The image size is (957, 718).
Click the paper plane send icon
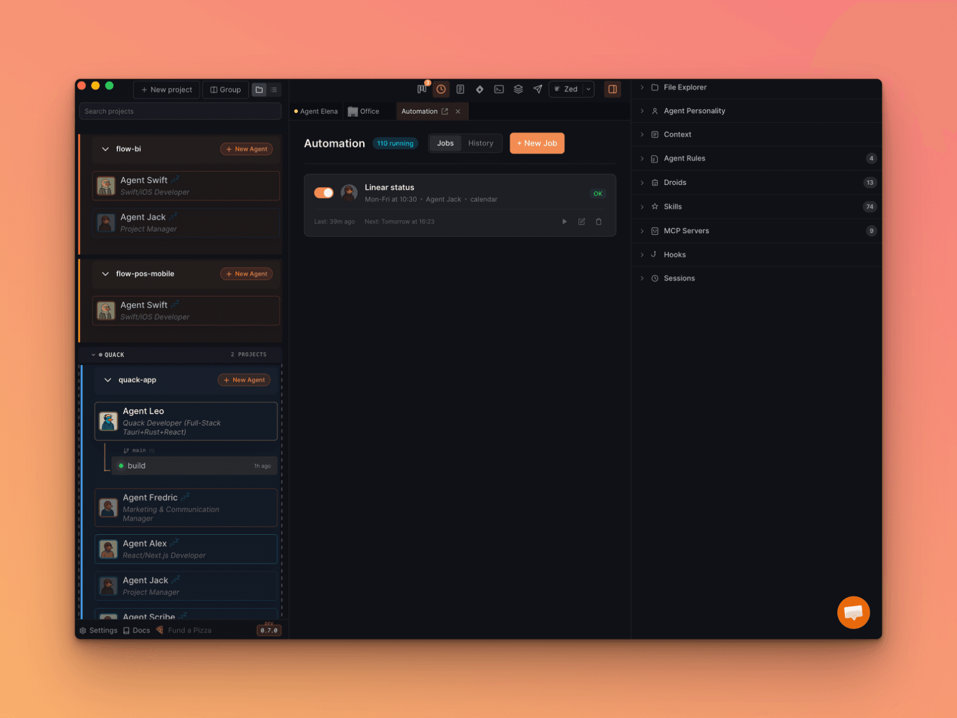tap(538, 89)
